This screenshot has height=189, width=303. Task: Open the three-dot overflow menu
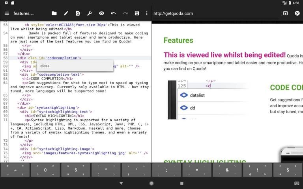[x=147, y=13]
